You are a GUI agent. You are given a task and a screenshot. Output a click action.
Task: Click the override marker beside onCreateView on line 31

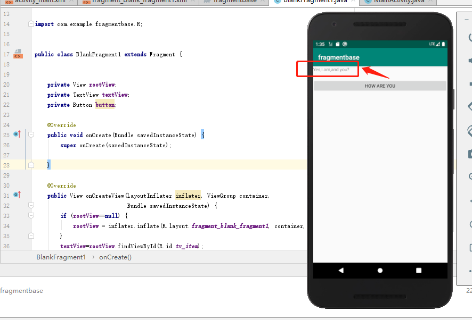click(17, 195)
